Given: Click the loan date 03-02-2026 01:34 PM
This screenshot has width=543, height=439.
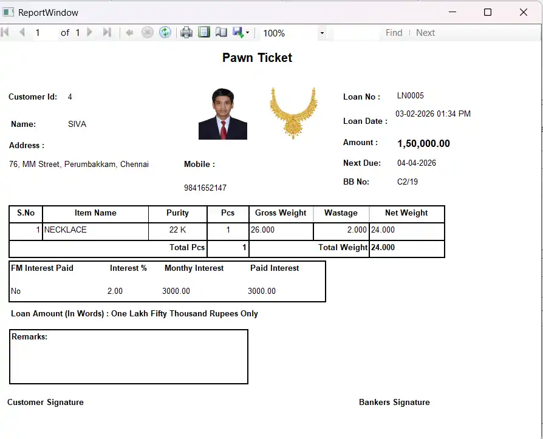Looking at the screenshot, I should pos(433,114).
